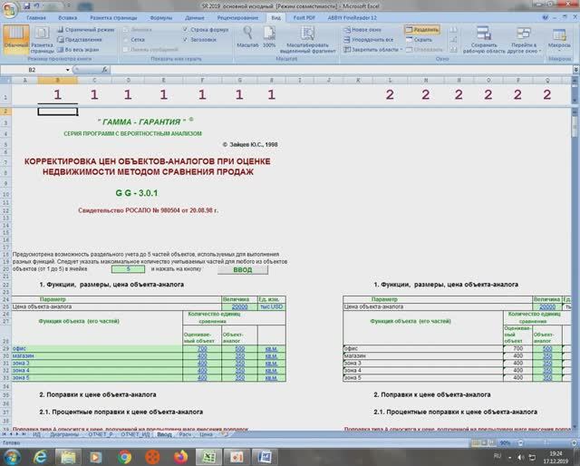
Task: Undo the last action
Action: tap(37, 6)
